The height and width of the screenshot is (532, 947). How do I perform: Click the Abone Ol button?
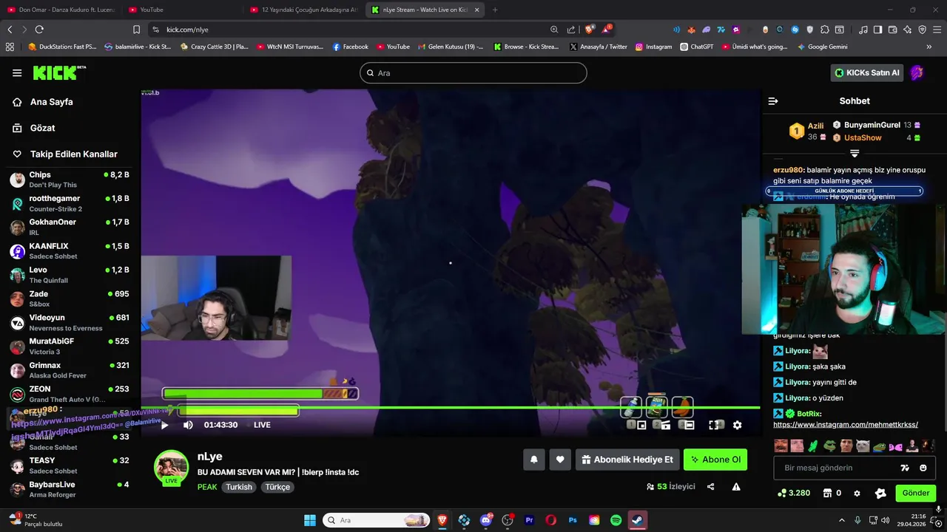coord(715,460)
